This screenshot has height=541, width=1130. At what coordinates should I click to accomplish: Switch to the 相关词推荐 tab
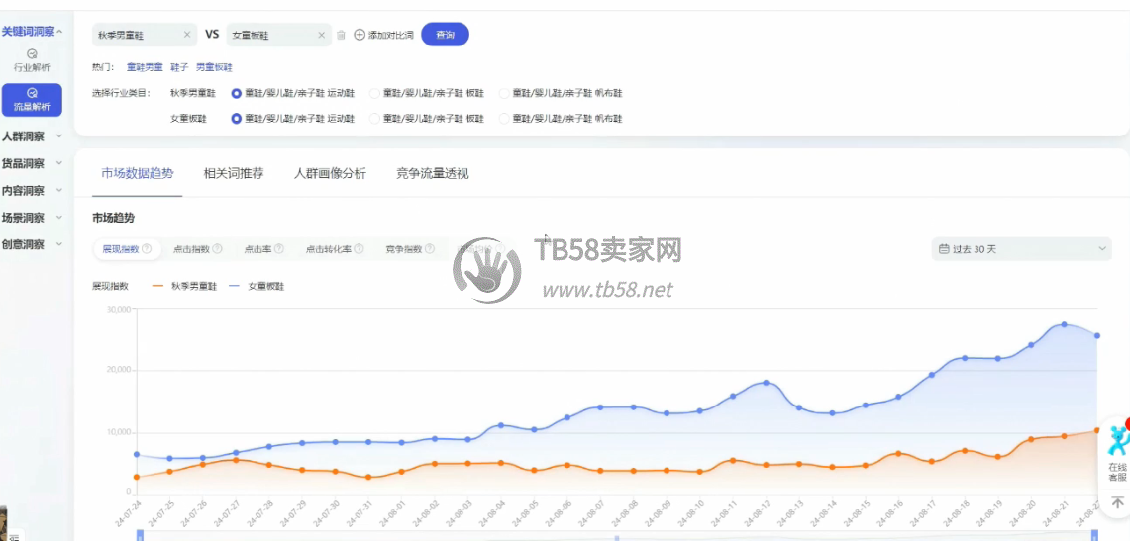point(234,173)
